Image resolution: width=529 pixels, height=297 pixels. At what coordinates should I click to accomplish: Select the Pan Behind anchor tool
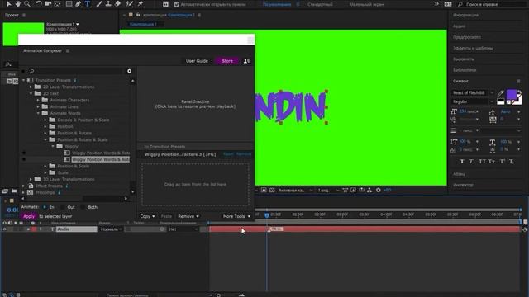click(57, 4)
